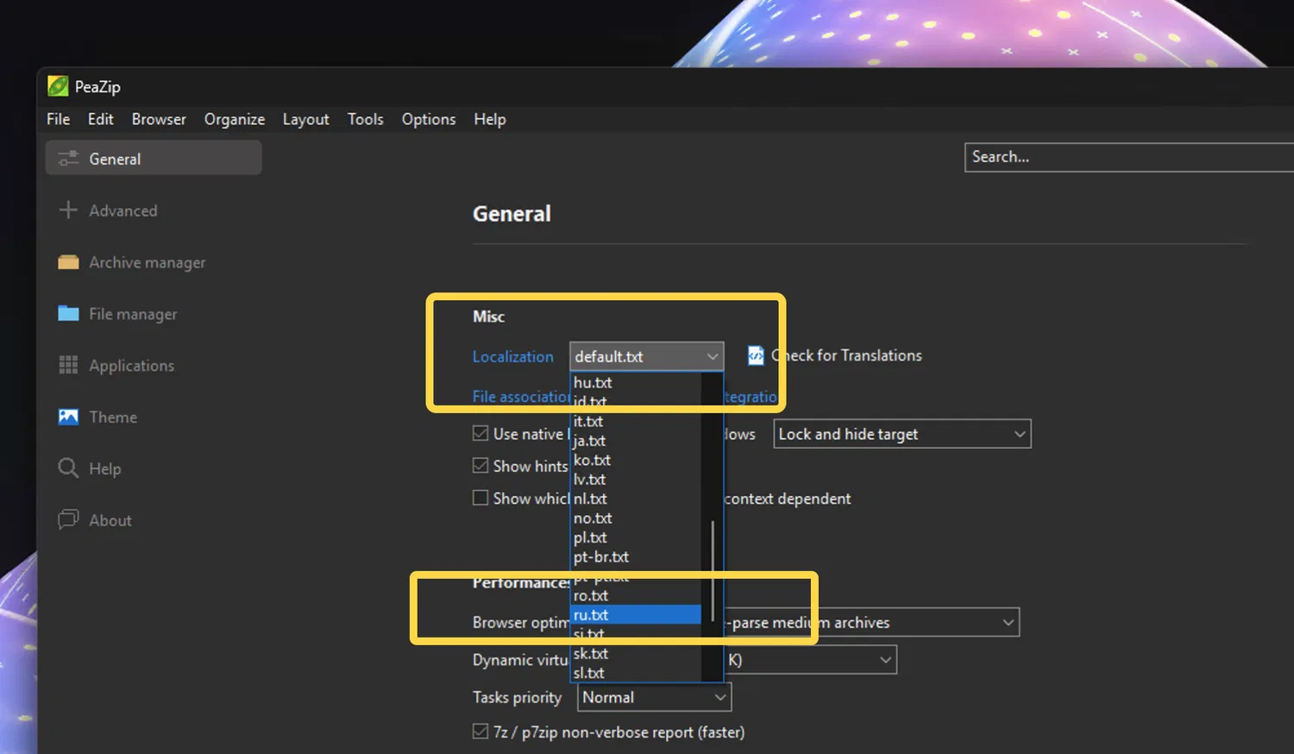1294x754 pixels.
Task: Select sl.txt from the language list
Action: click(x=636, y=673)
